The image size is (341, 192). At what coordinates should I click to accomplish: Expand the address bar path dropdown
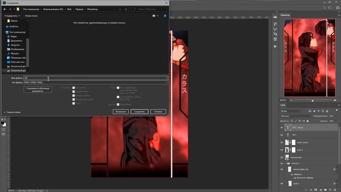[x=120, y=10]
